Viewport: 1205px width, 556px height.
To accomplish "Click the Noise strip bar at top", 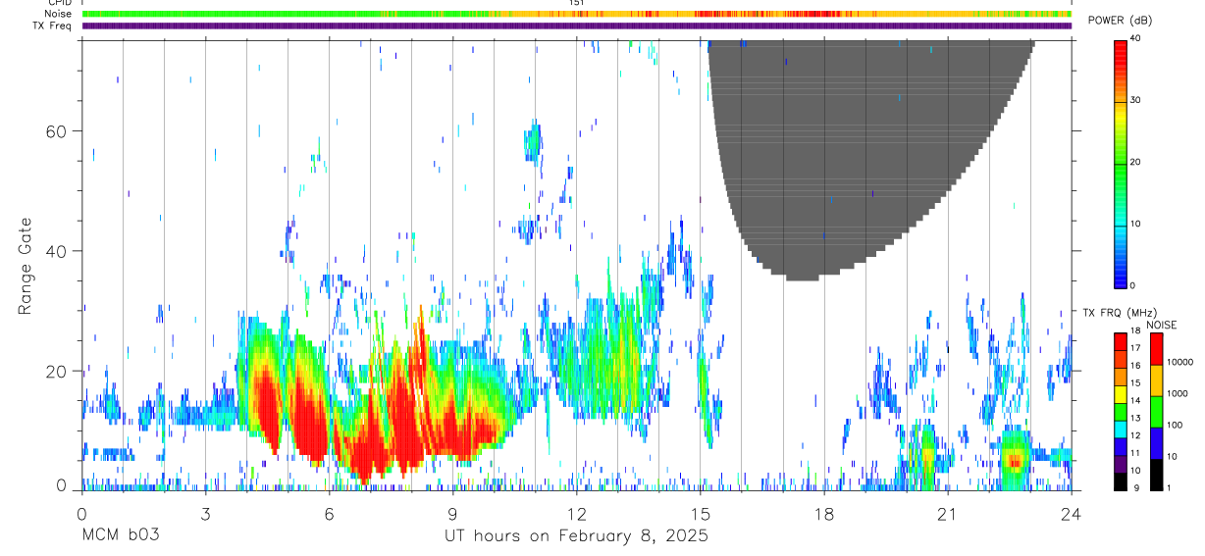I will [577, 14].
